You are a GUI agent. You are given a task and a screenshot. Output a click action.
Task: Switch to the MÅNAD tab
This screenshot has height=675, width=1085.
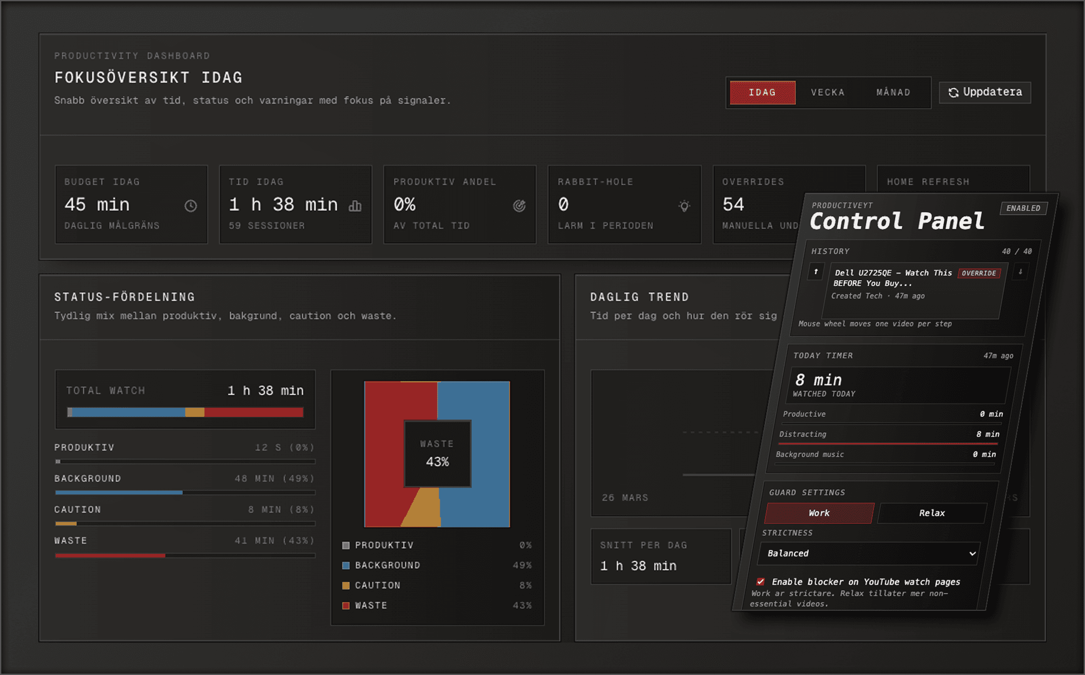893,92
